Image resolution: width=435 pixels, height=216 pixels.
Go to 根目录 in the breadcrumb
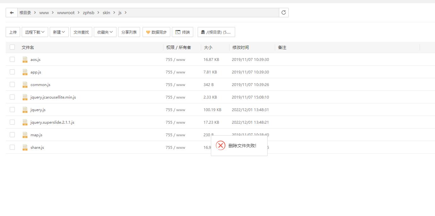click(x=25, y=13)
